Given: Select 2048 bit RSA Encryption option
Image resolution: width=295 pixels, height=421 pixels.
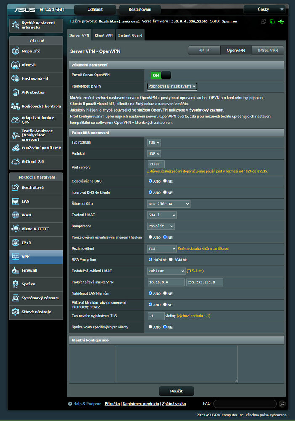Looking at the screenshot, I should (x=171, y=260).
